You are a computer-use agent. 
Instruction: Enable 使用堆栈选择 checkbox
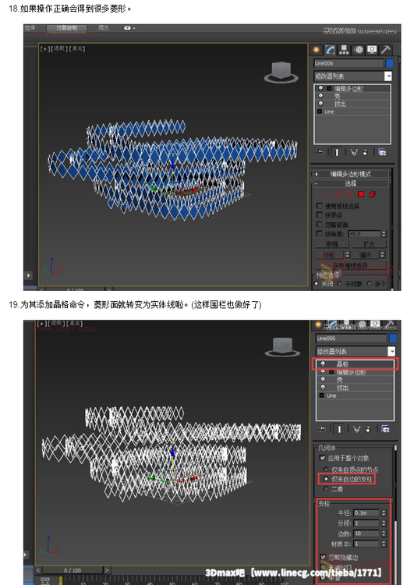pos(320,206)
